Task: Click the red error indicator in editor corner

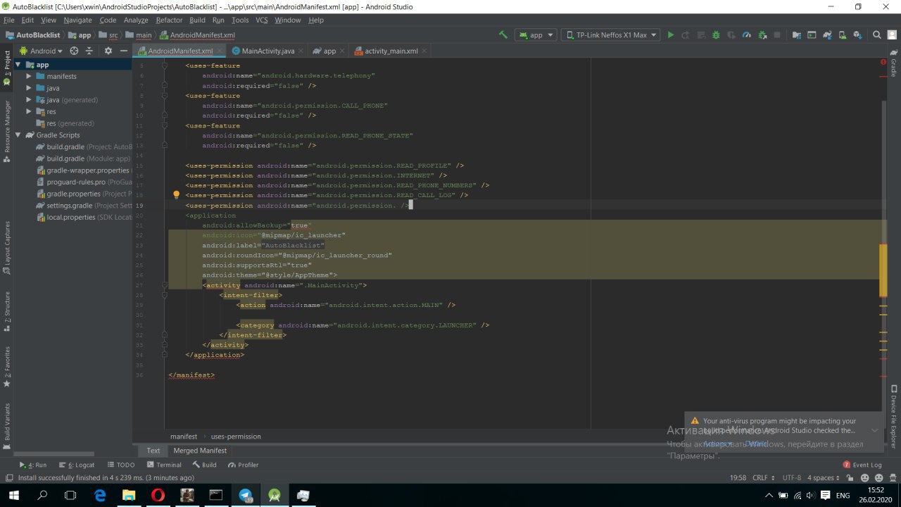Action: [883, 62]
